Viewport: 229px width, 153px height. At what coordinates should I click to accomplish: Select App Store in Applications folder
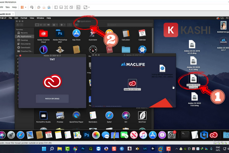click(76, 35)
